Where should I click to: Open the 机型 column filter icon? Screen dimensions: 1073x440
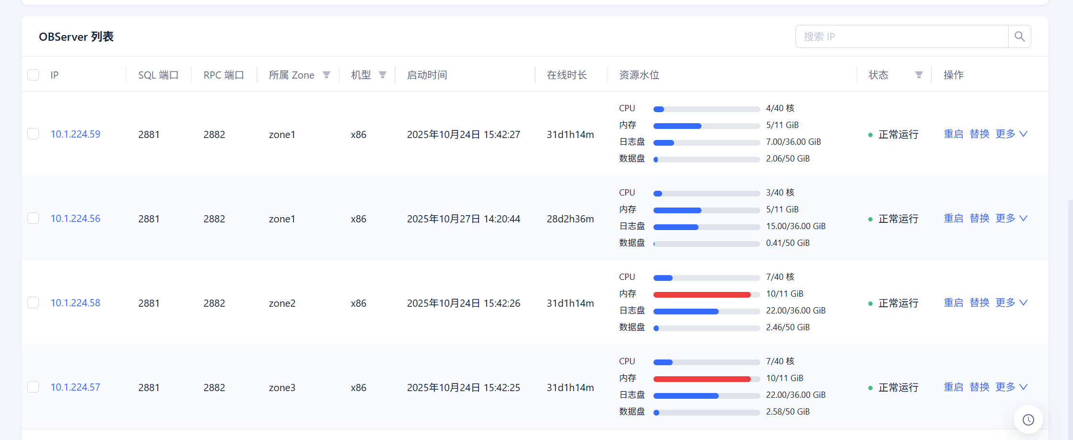coord(383,75)
